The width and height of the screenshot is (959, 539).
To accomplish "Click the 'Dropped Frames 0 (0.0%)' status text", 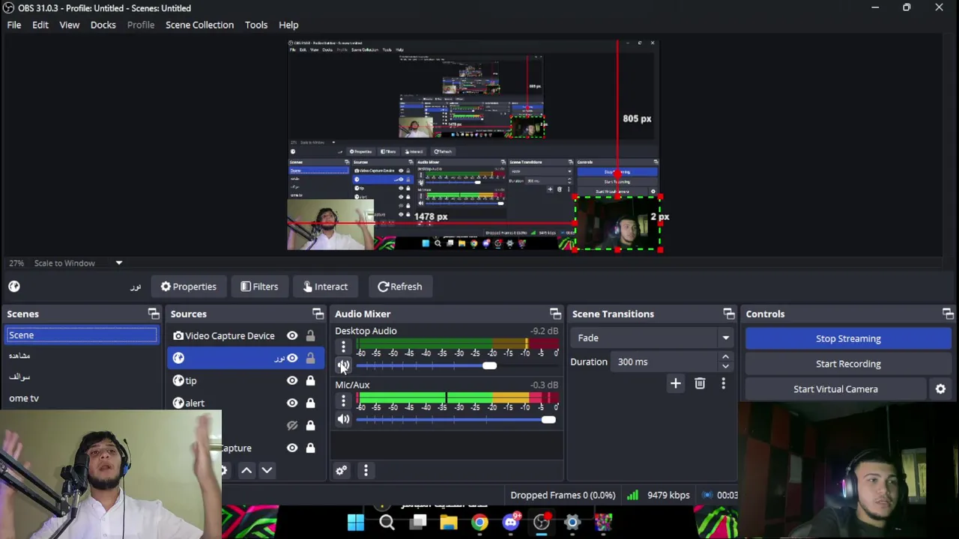I will tap(563, 495).
